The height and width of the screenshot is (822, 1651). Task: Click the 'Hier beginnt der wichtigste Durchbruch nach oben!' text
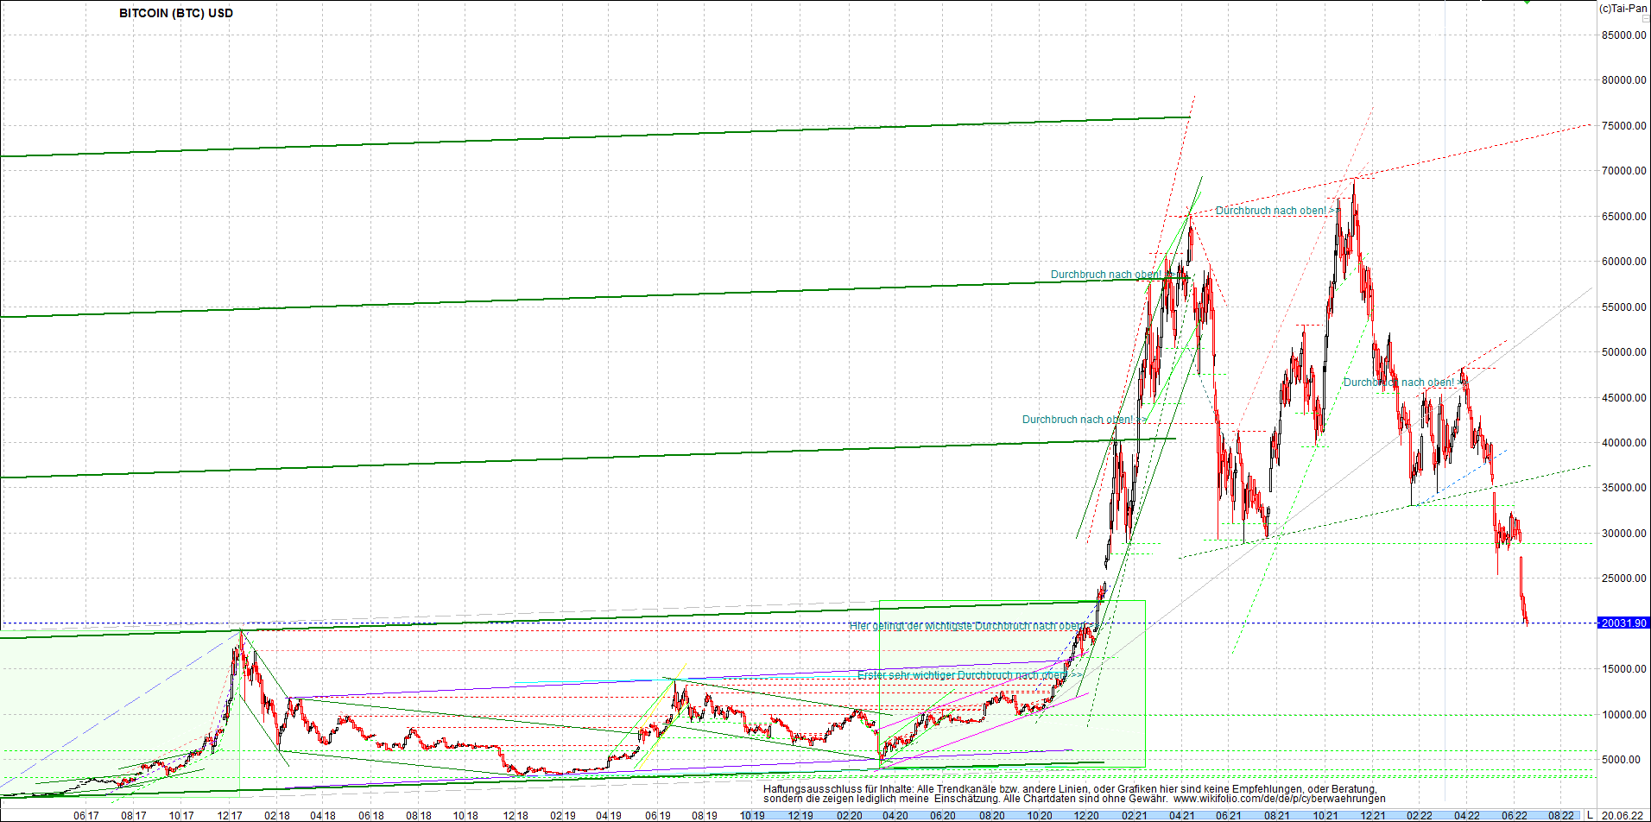click(x=967, y=623)
